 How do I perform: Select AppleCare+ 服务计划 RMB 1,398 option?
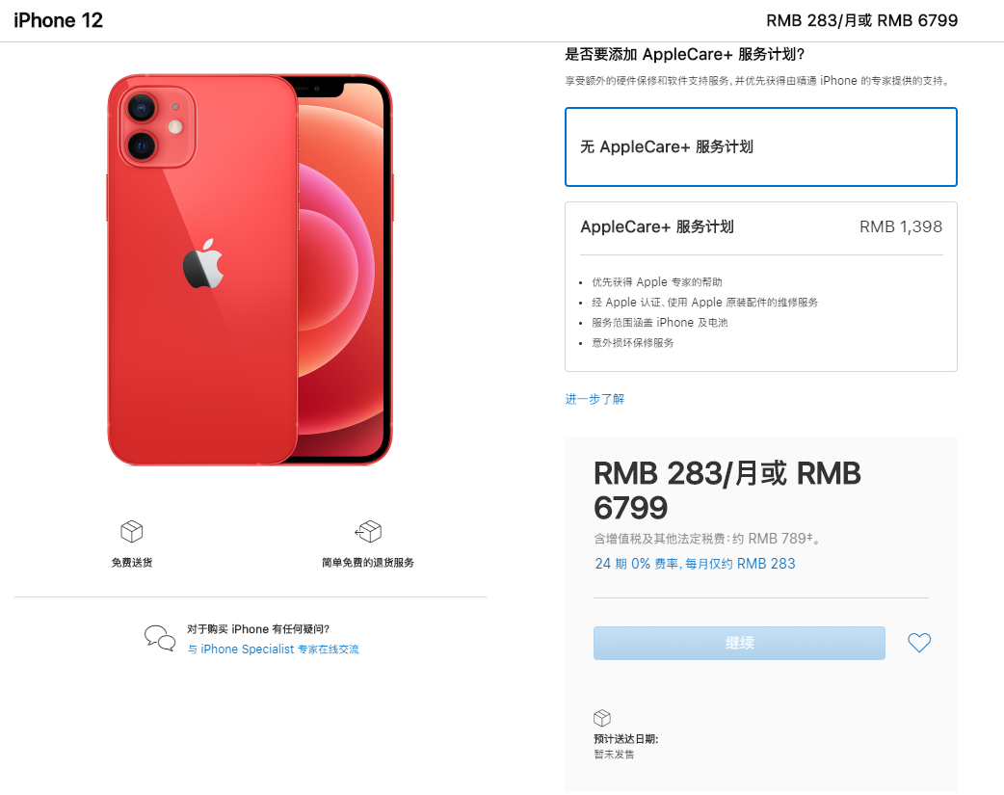760,286
